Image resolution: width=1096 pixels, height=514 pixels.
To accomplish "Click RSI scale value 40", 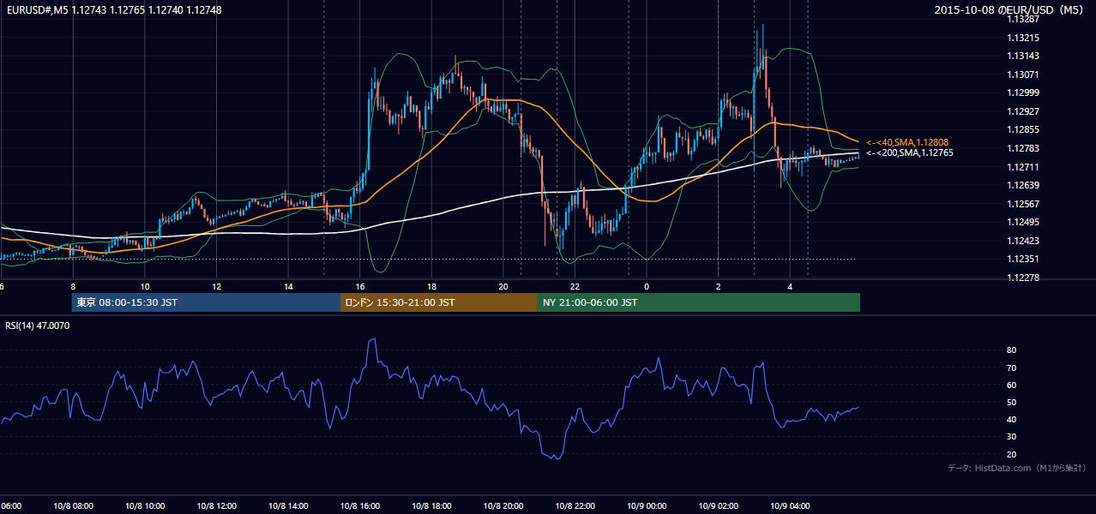I will coord(1012,419).
